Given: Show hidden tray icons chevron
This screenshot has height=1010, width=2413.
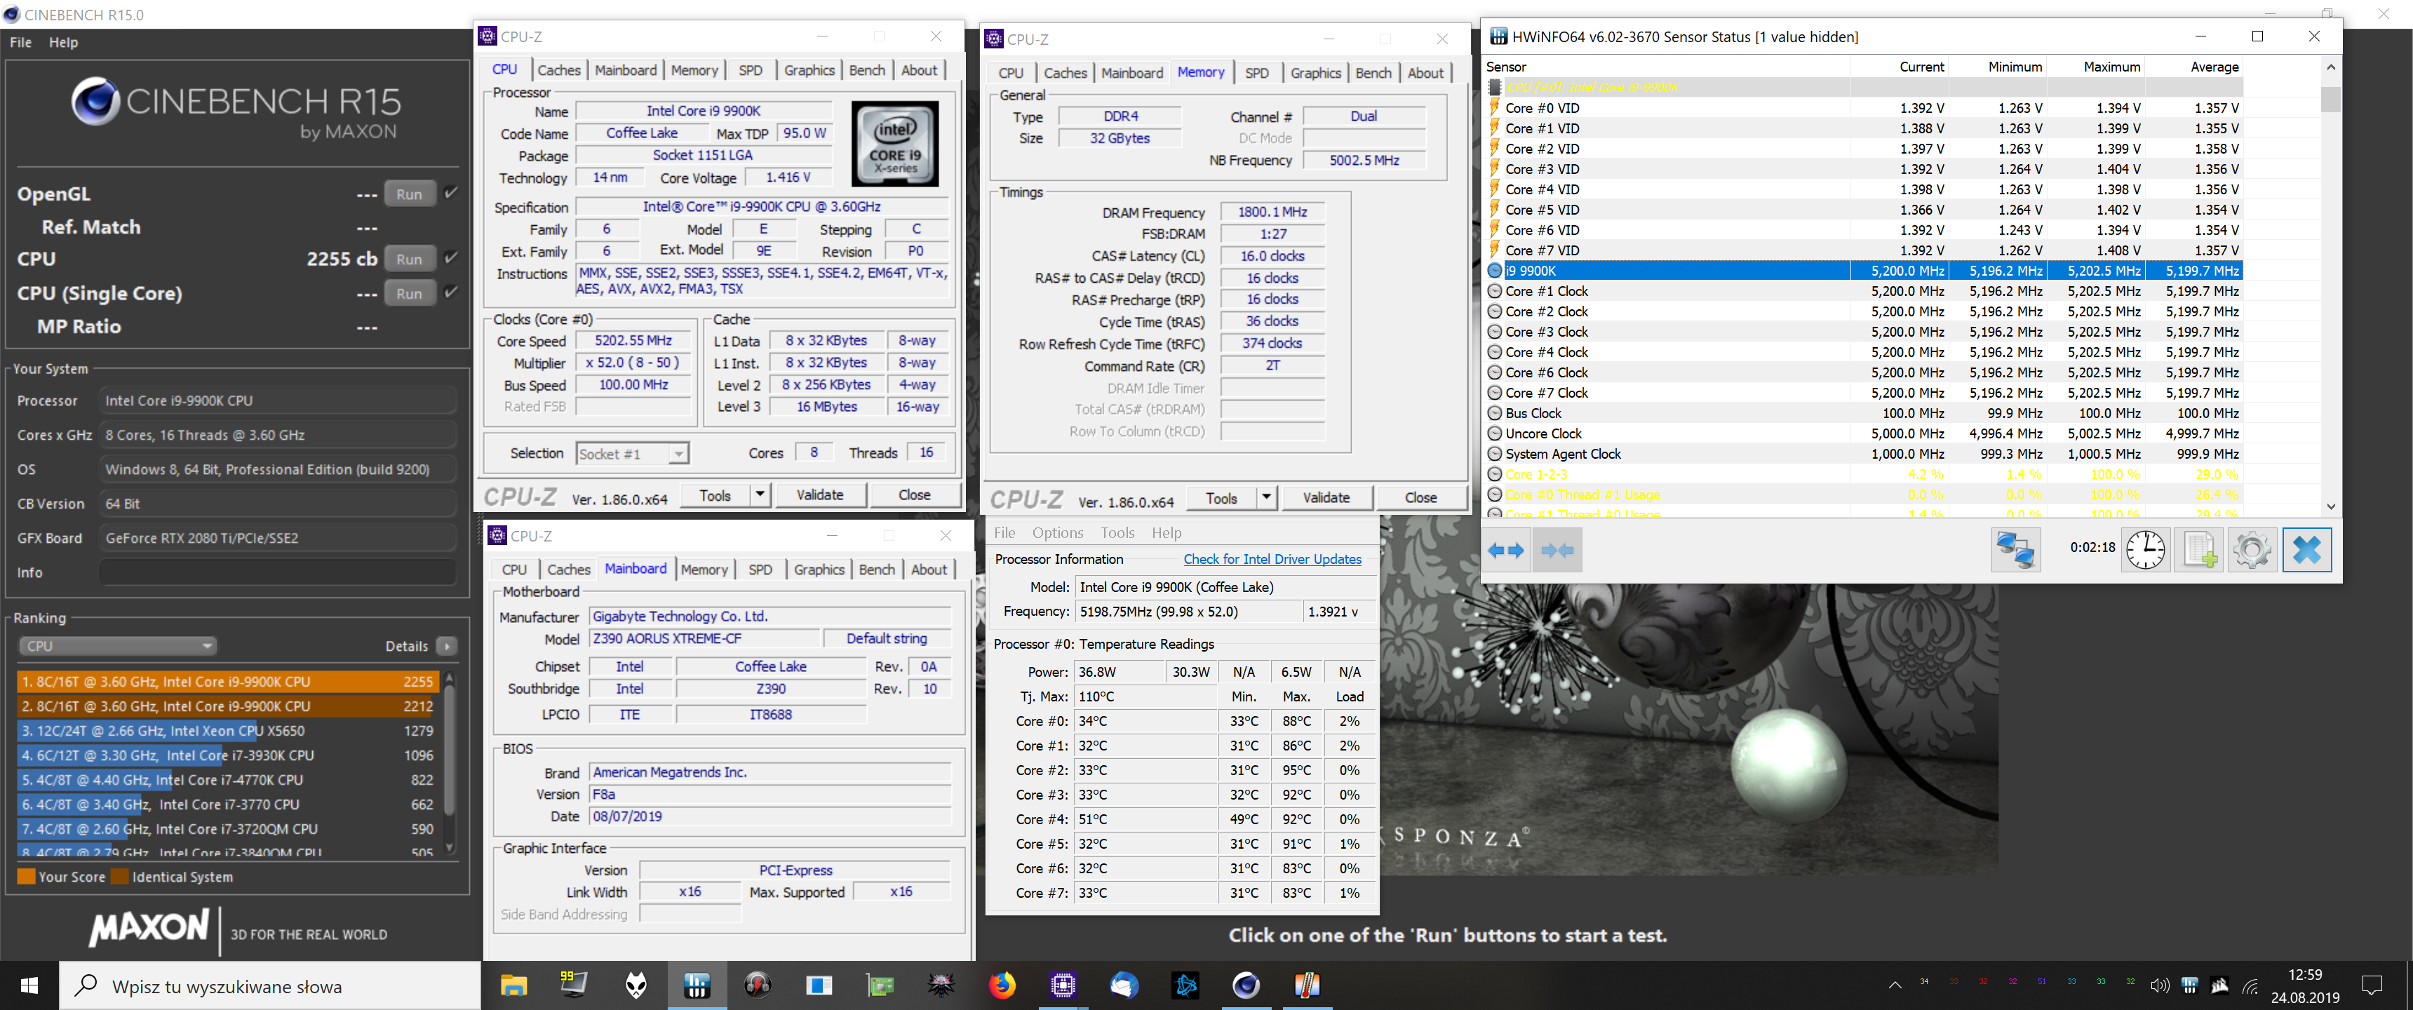Looking at the screenshot, I should (1895, 985).
